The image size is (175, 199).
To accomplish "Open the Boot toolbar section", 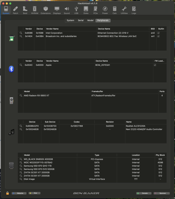I will click(x=25, y=10).
